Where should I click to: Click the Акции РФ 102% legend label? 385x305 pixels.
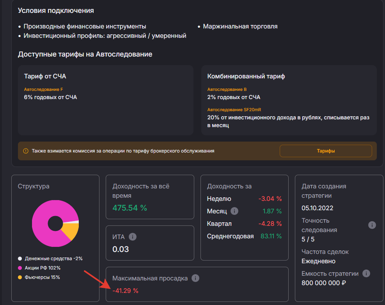(x=43, y=268)
